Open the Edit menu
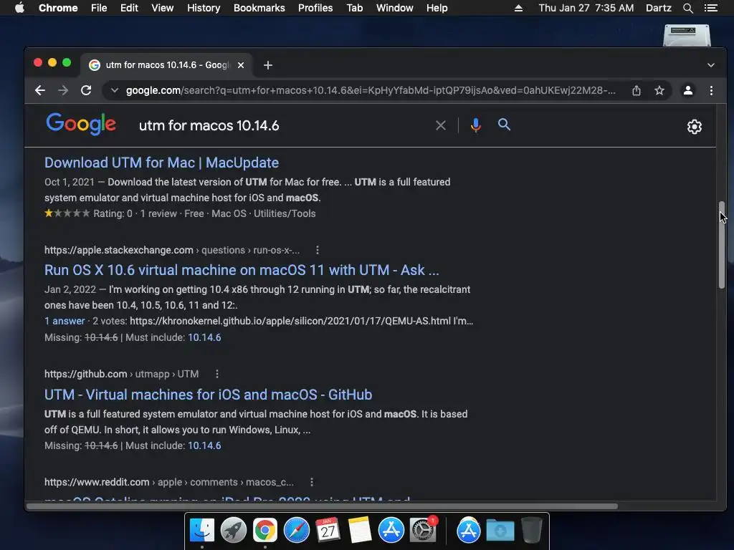This screenshot has height=550, width=734. 129,8
